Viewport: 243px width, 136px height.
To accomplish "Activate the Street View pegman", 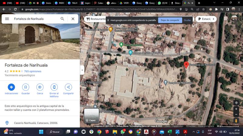I will pyautogui.click(x=236, y=121).
